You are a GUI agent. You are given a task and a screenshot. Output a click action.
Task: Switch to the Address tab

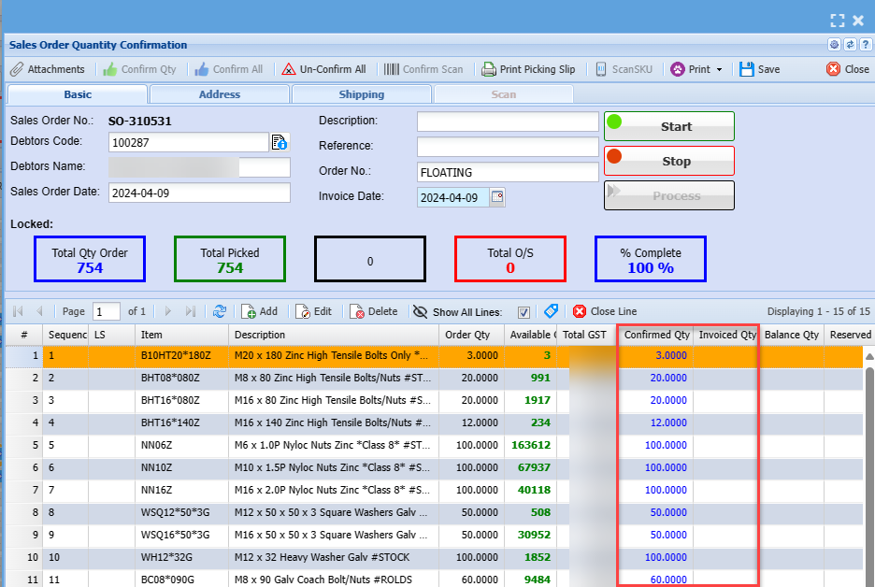coord(220,94)
